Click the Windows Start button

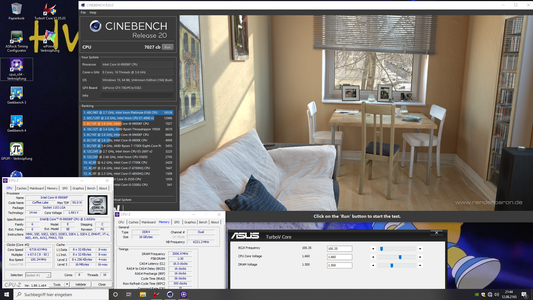point(7,294)
